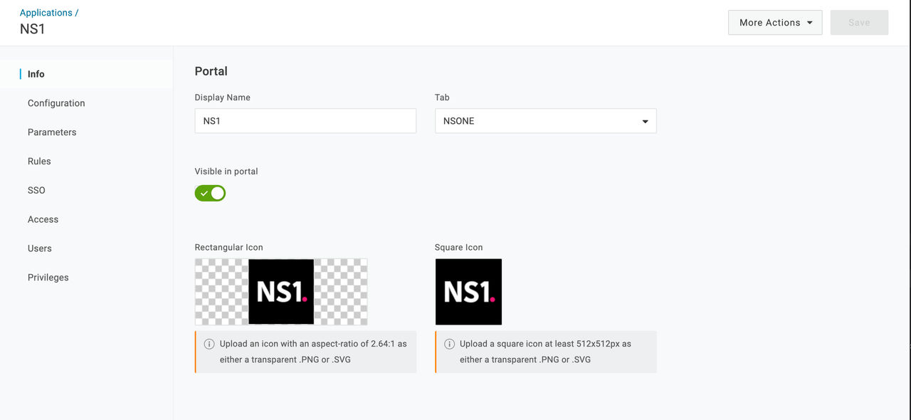Expand the More Actions menu
911x420 pixels.
tap(775, 23)
